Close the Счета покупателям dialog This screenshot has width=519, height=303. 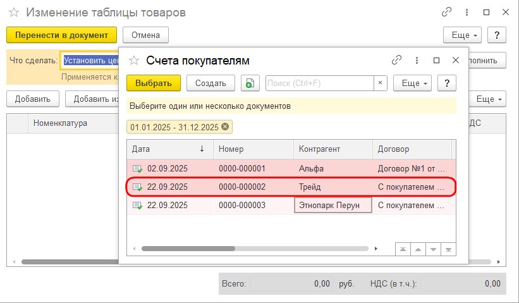456,60
